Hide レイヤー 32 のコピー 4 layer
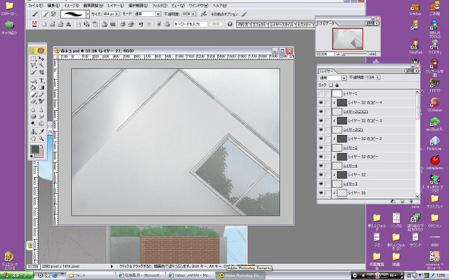449x280 pixels. pyautogui.click(x=321, y=102)
